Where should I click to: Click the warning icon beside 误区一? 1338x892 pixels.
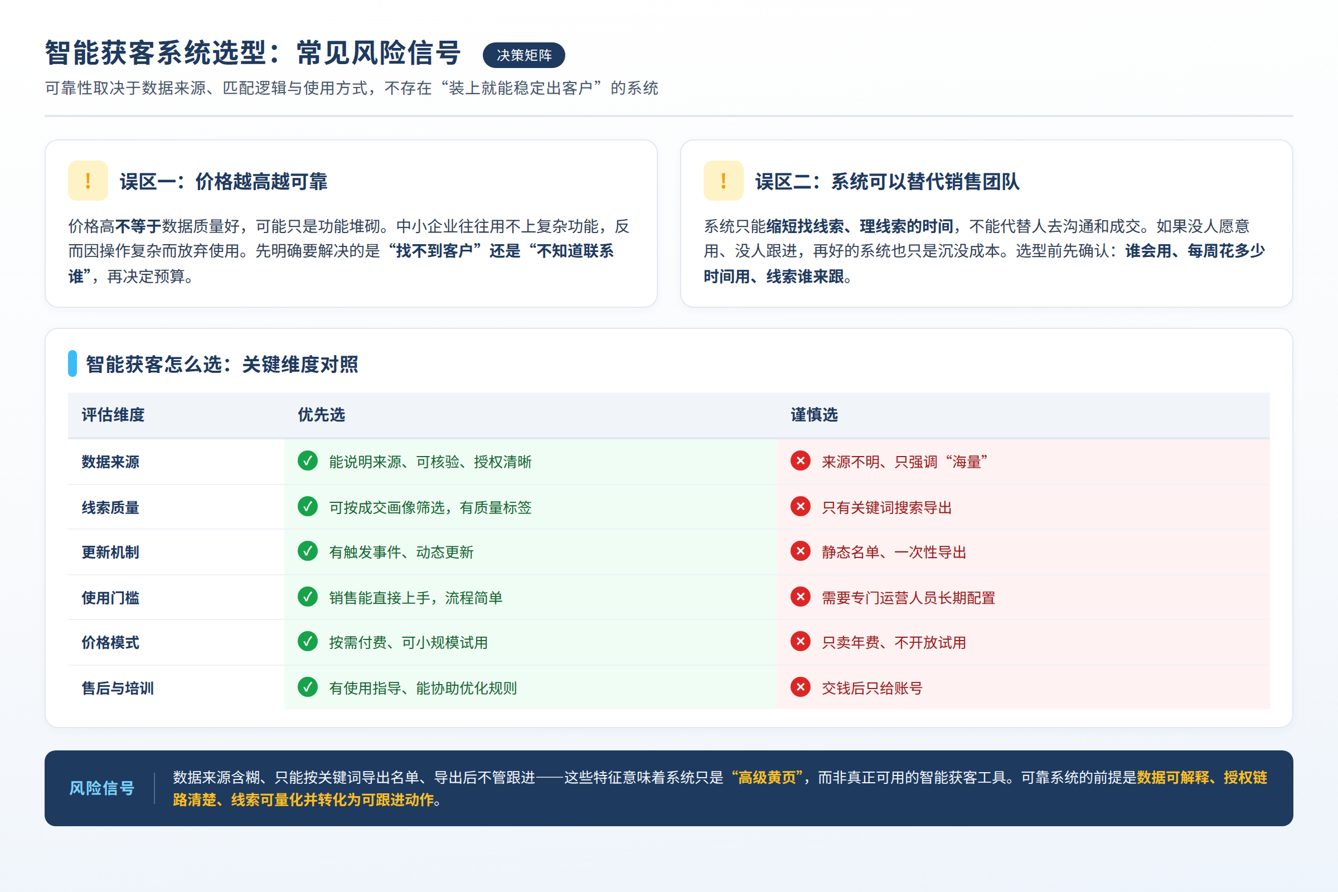pos(88,181)
